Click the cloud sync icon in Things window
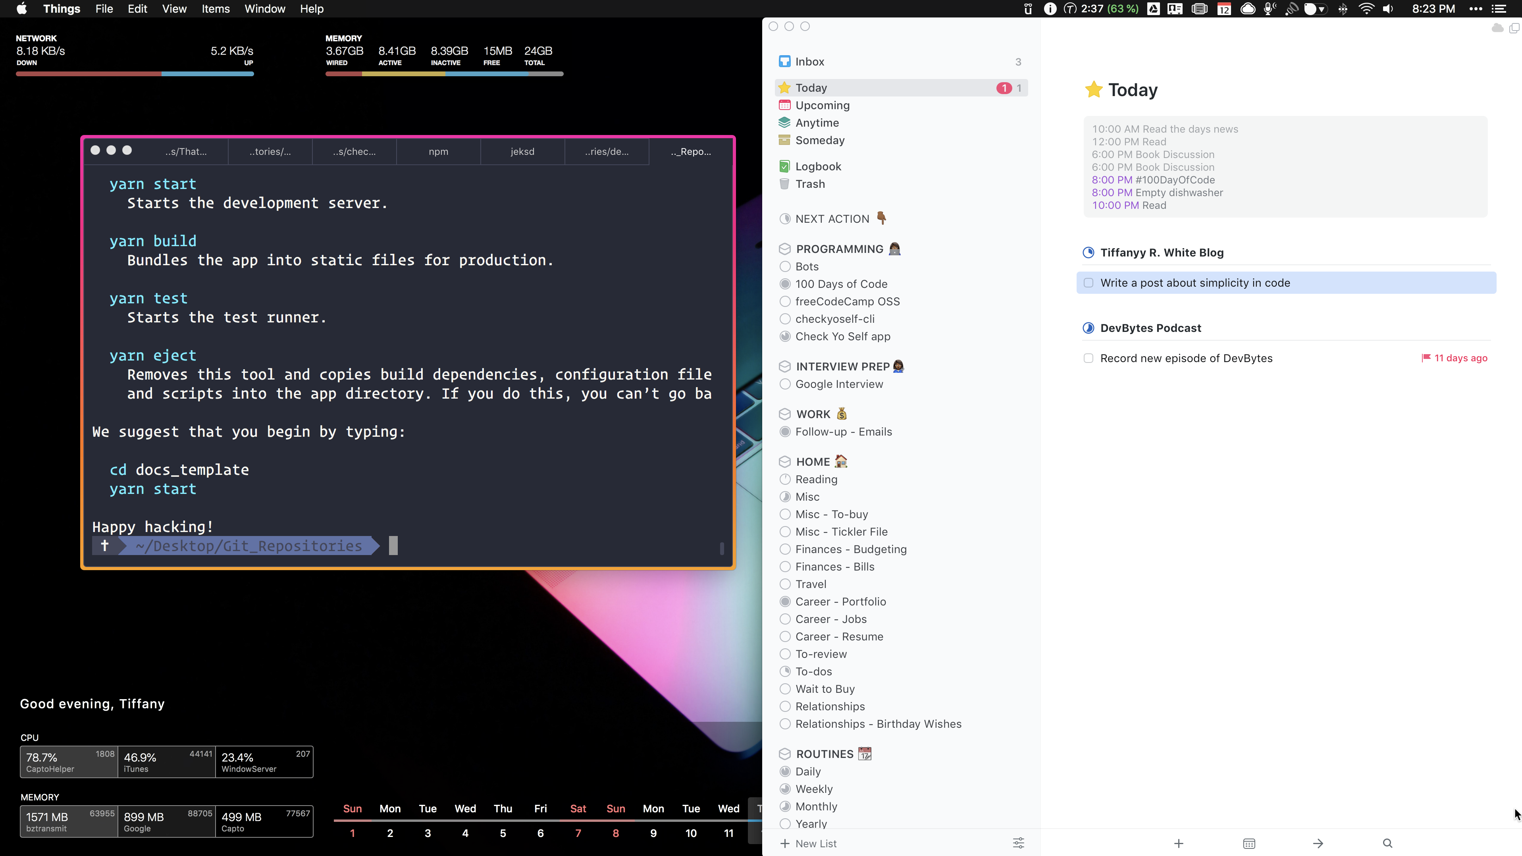 coord(1497,28)
